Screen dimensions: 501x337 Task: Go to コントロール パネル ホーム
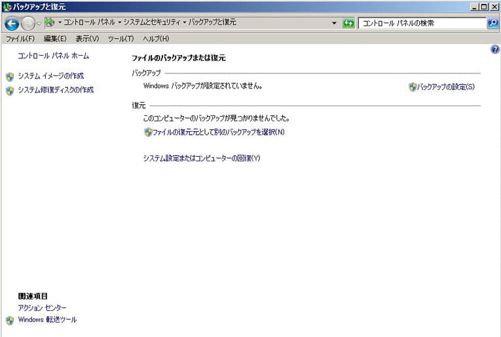[53, 56]
